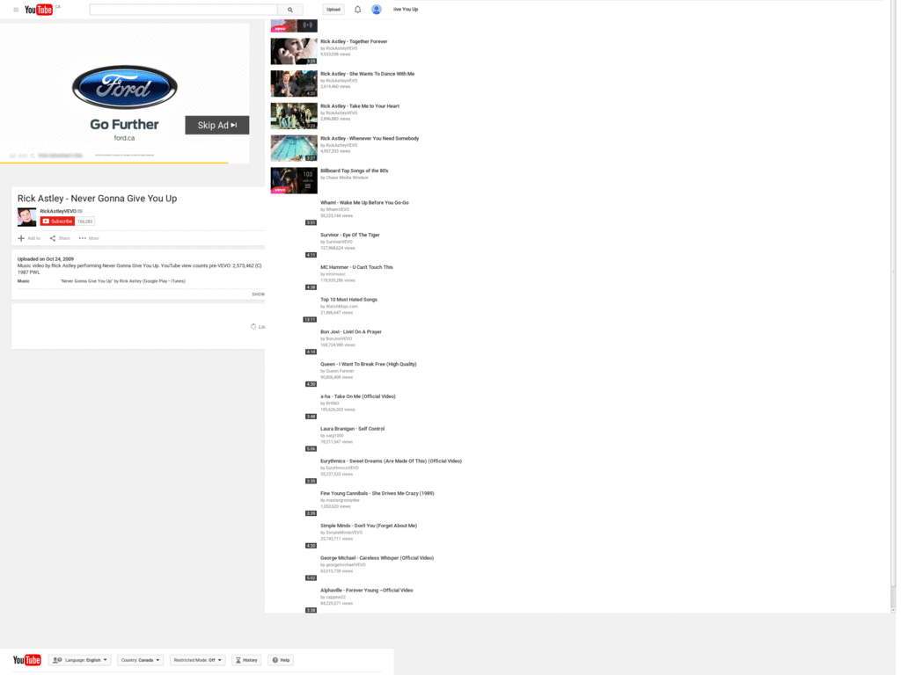This screenshot has width=901, height=675.
Task: Open RickAstleyVEVO channel name link
Action: 58,211
